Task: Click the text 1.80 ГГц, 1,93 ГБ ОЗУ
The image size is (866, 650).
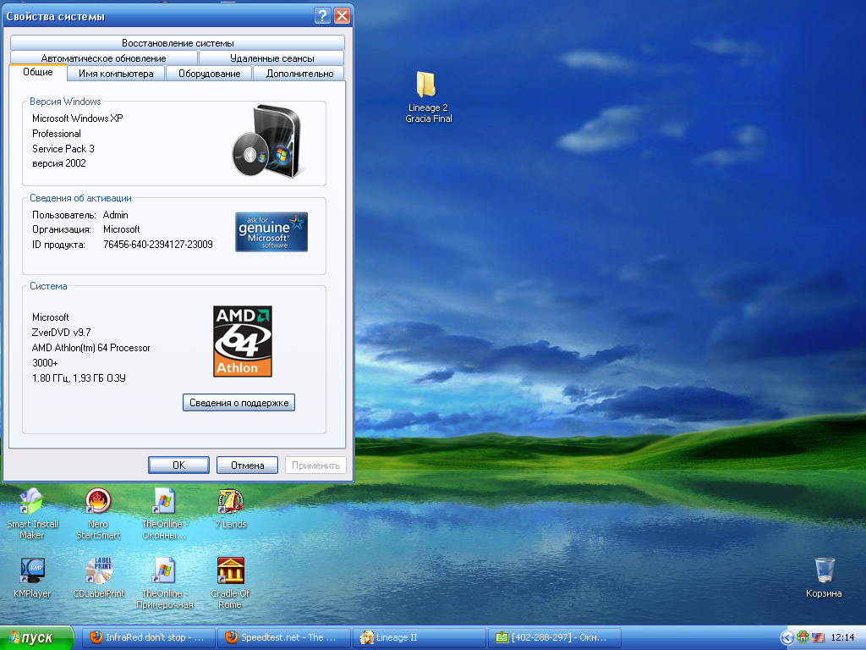Action: tap(79, 378)
